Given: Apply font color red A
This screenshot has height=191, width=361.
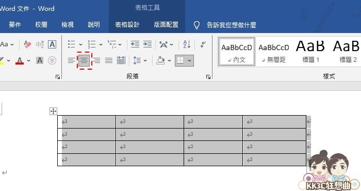Looking at the screenshot, I should 20,60.
